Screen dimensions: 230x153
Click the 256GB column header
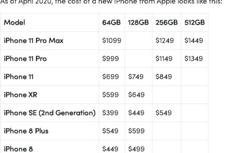(166, 23)
